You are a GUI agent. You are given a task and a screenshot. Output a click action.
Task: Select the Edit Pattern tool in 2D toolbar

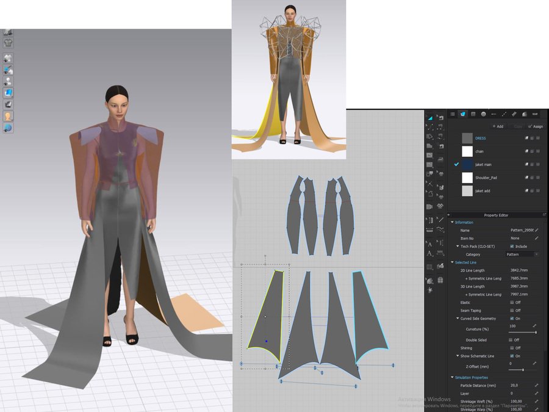(430, 118)
